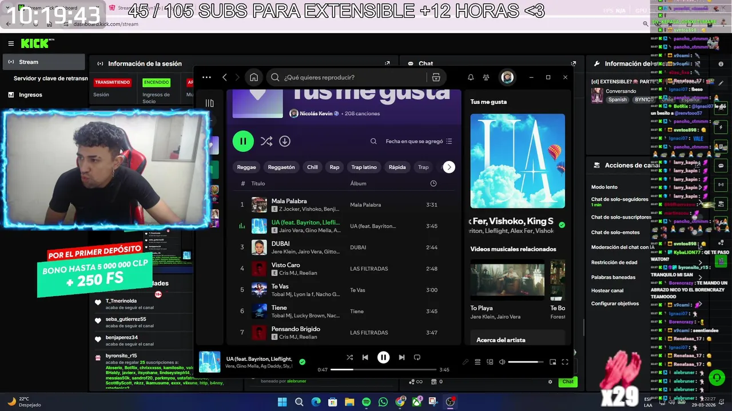Open 'Fecha en que se agregó' sort dropdown
This screenshot has width=732, height=411.
point(419,141)
